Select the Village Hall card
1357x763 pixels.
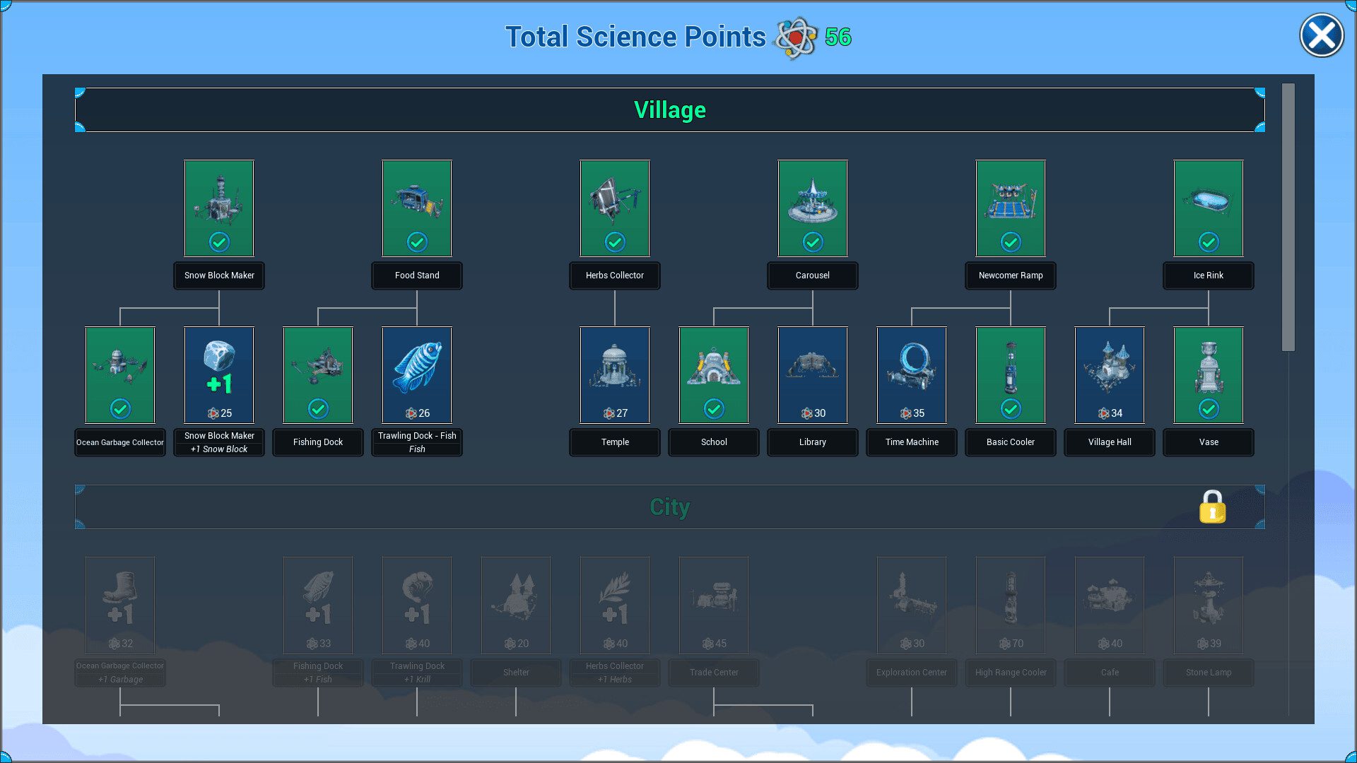pyautogui.click(x=1109, y=374)
